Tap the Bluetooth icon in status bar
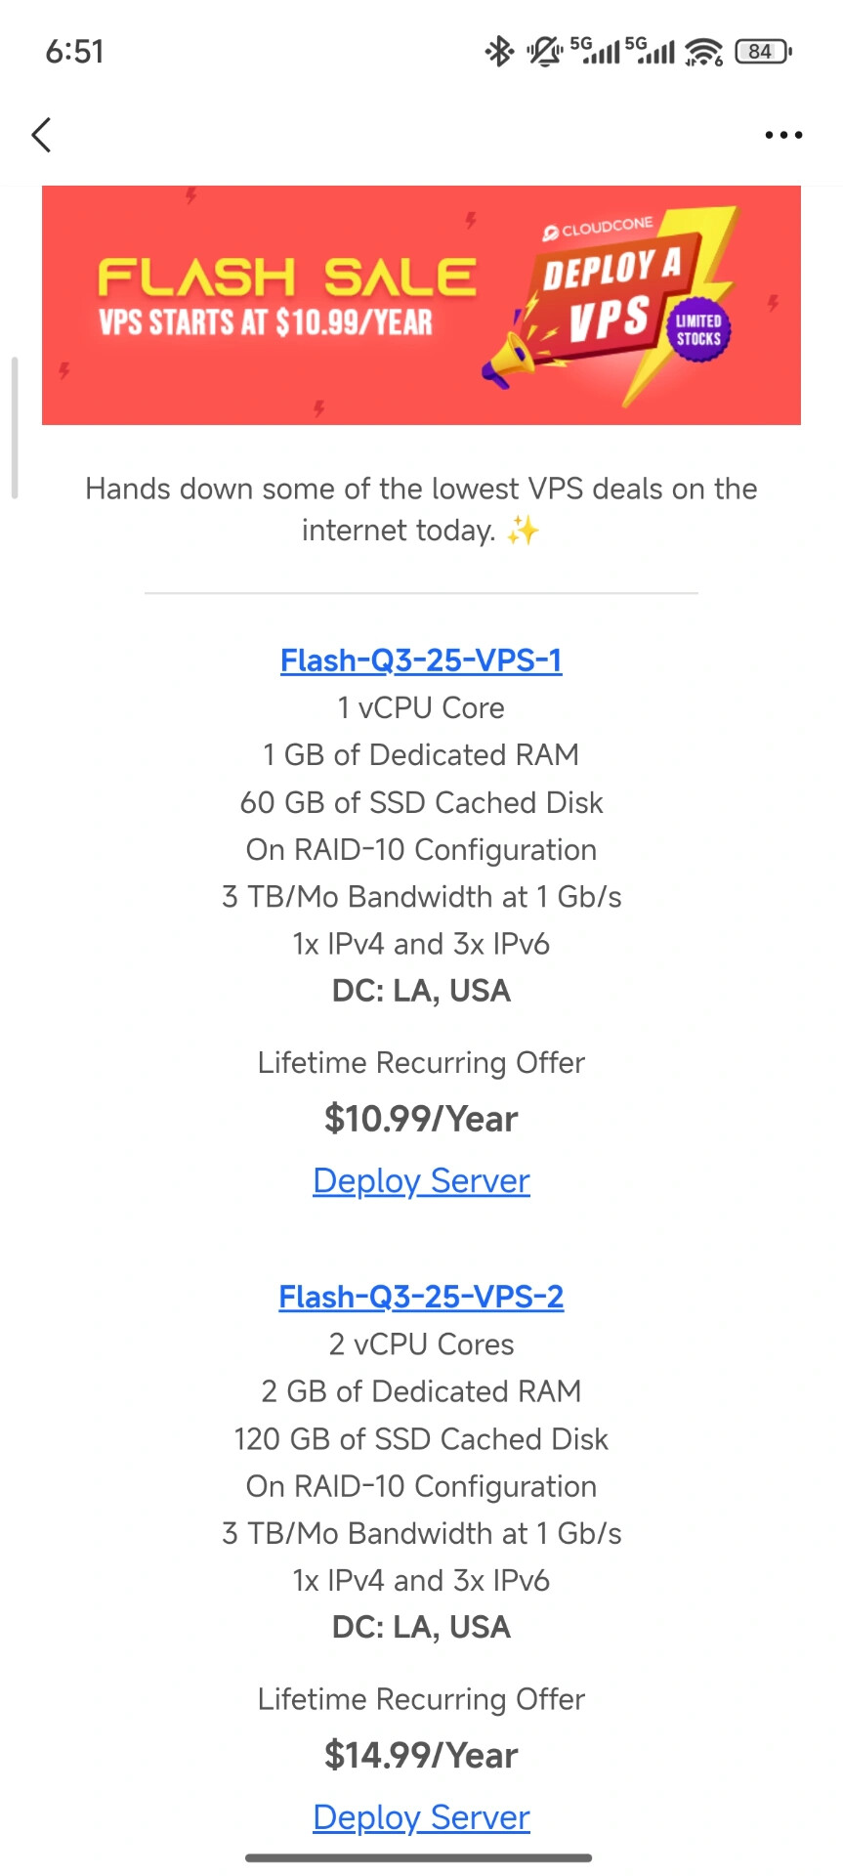Screen dimensions: 843x1876 (499, 51)
